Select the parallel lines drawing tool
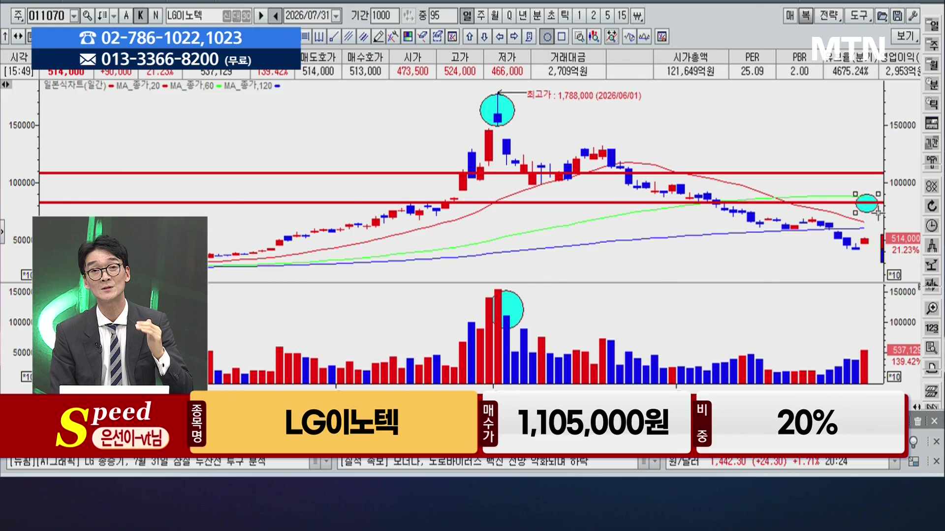 tap(348, 36)
